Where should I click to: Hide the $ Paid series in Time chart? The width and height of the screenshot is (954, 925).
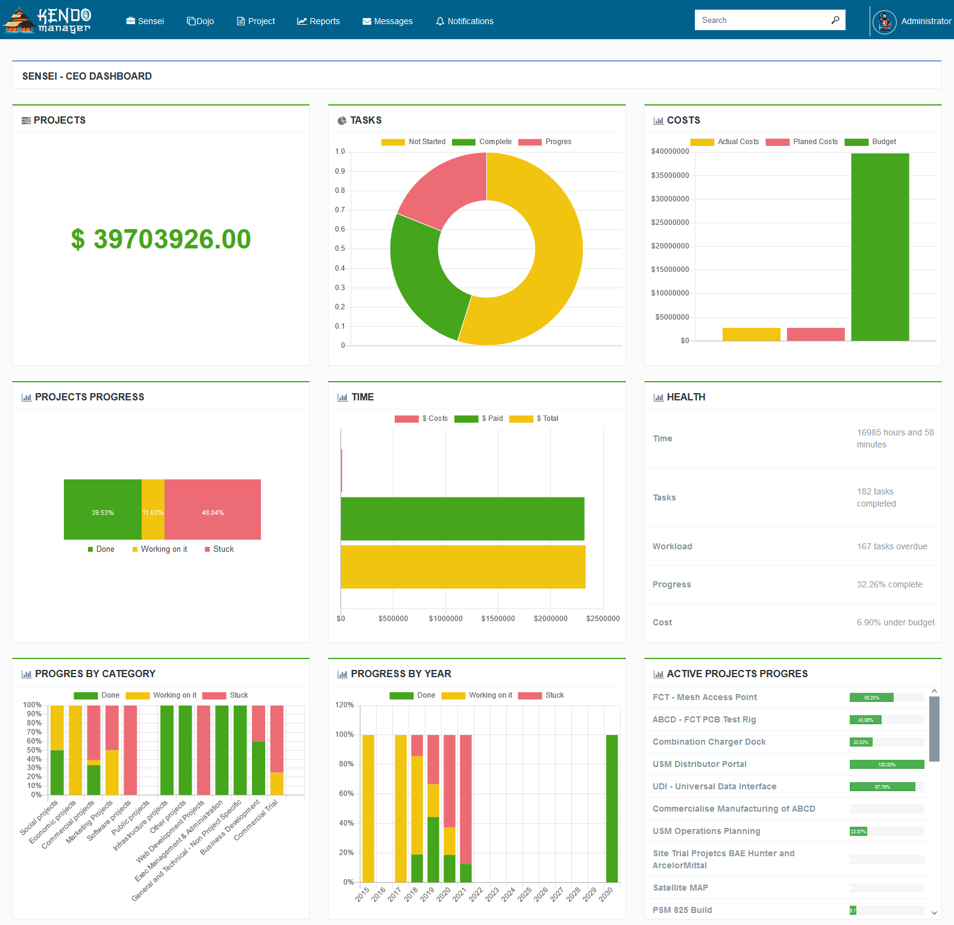(479, 418)
